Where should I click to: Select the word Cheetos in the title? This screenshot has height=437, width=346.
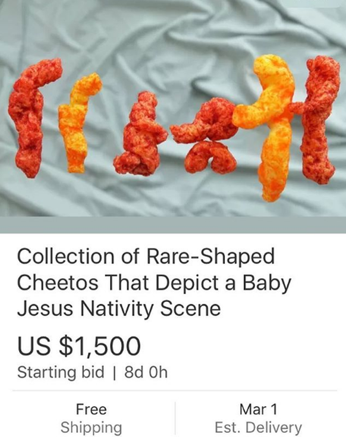58,282
